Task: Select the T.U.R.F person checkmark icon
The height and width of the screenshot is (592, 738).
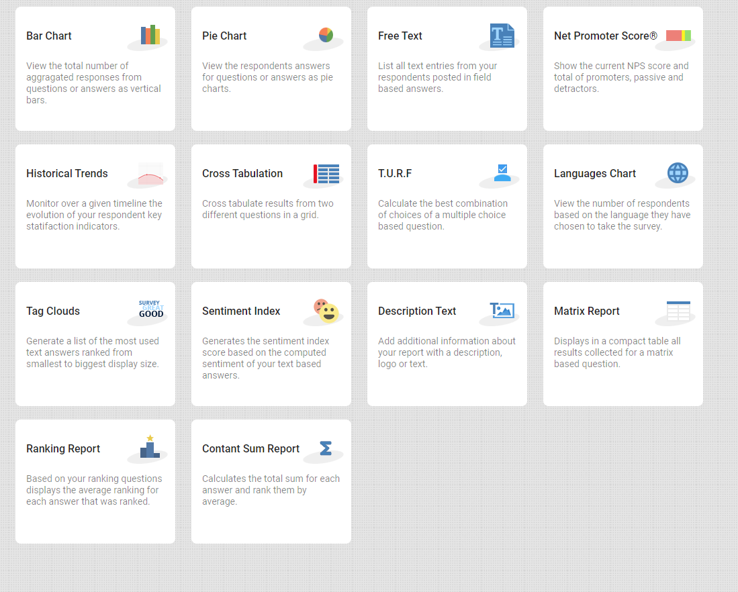Action: pyautogui.click(x=502, y=173)
